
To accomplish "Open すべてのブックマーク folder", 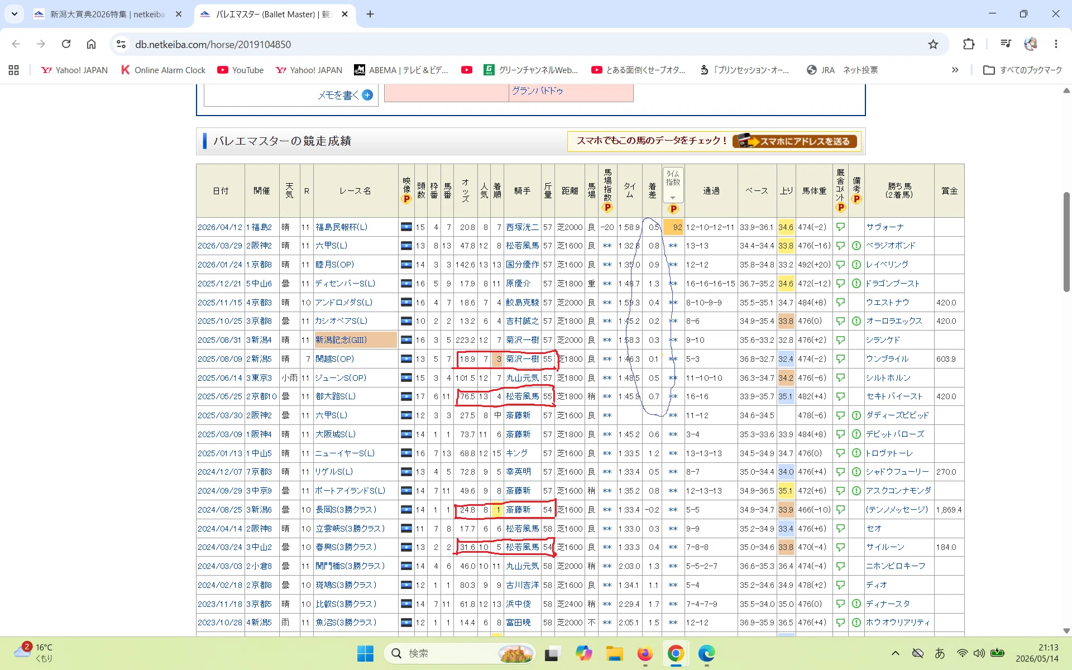I will pyautogui.click(x=1023, y=70).
